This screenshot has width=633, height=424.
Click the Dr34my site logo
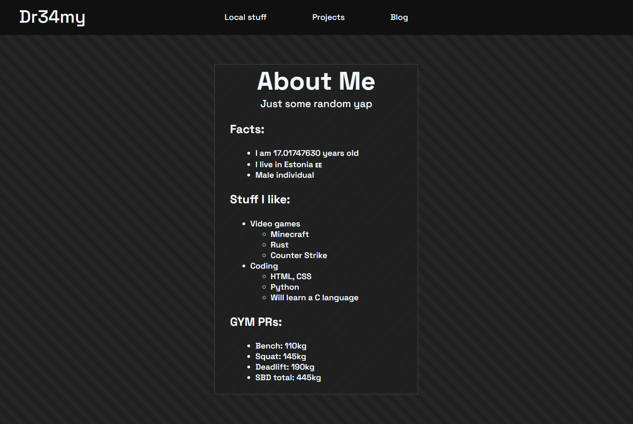[52, 17]
